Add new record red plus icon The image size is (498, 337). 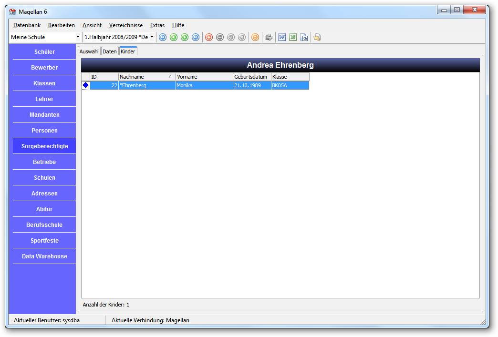pos(209,38)
